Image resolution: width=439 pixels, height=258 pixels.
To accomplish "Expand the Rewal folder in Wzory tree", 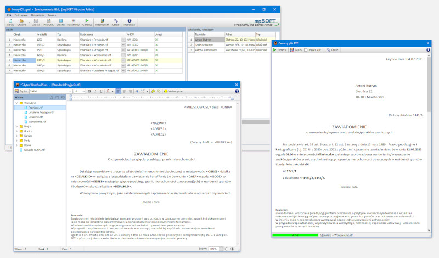I will coord(17,145).
